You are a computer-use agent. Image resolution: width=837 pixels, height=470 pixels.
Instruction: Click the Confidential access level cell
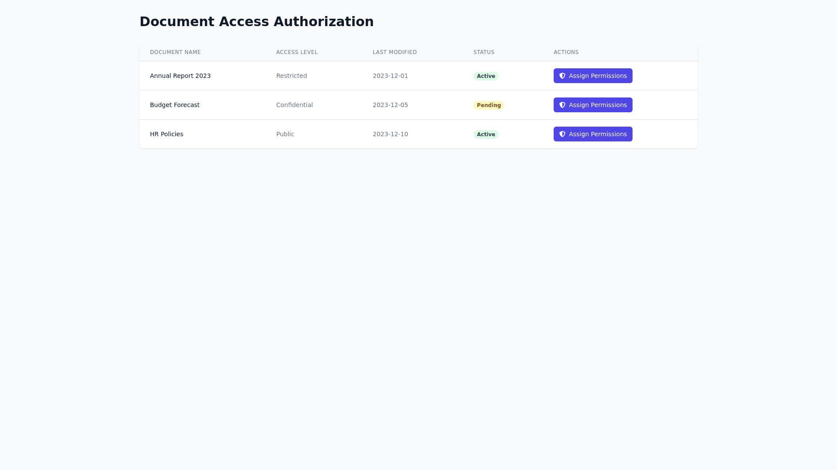(294, 105)
